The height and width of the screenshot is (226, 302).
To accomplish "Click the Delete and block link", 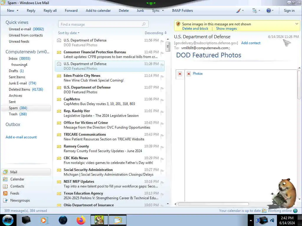I will (195, 29).
